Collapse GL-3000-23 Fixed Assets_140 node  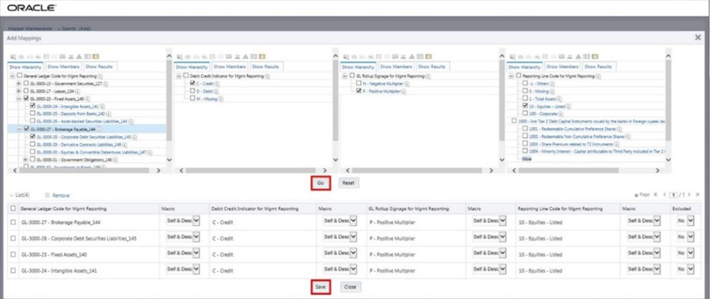point(19,98)
